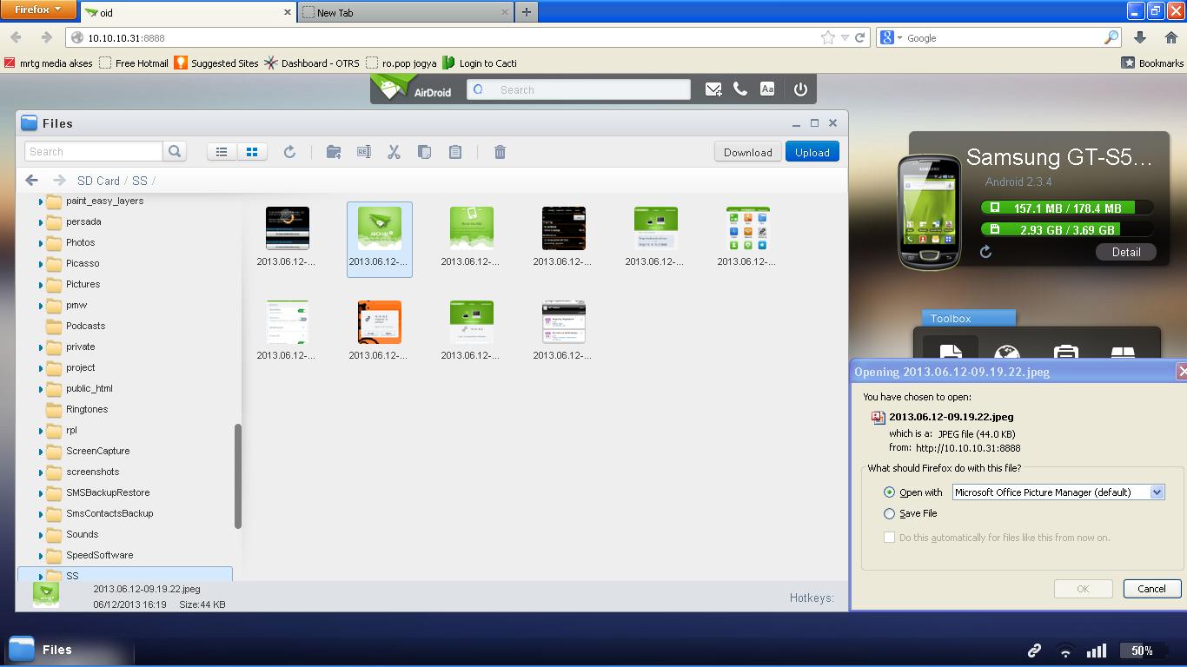Click the cut scissors icon
The height and width of the screenshot is (667, 1187).
(x=394, y=152)
